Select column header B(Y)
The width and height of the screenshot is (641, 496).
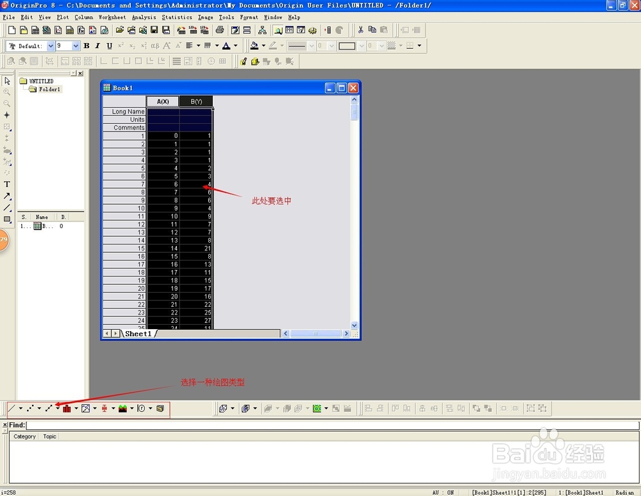tap(196, 101)
